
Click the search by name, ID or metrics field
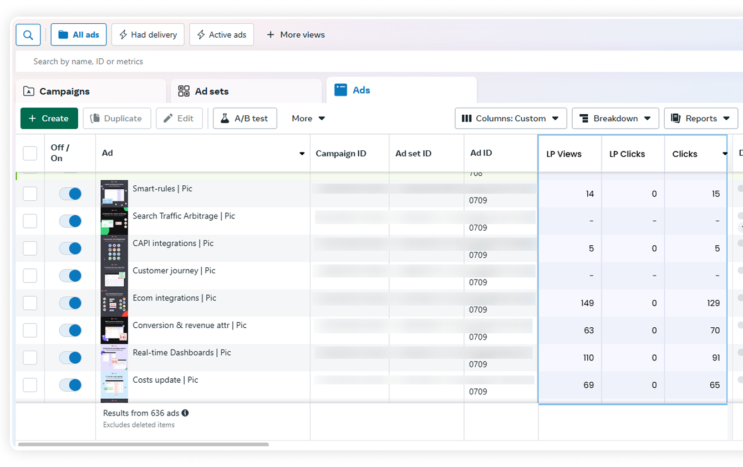222,62
